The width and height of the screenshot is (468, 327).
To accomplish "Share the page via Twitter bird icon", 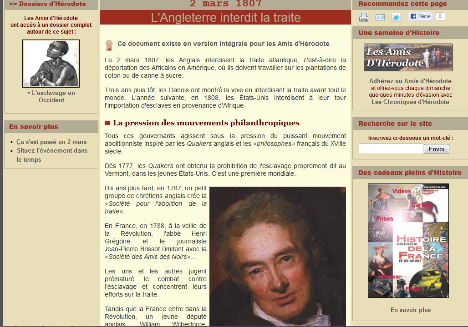I will pos(396,17).
